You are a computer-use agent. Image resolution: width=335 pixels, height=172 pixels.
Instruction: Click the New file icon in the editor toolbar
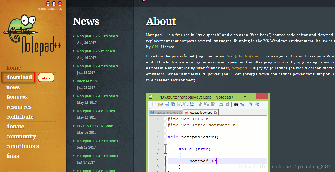click(154, 104)
